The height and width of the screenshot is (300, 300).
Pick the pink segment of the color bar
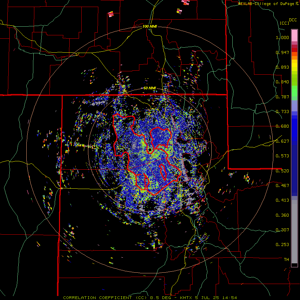pos(294,35)
